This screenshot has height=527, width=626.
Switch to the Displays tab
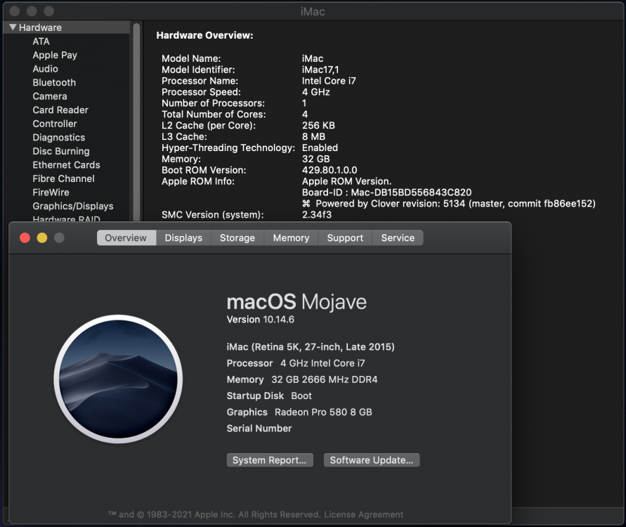tap(183, 238)
